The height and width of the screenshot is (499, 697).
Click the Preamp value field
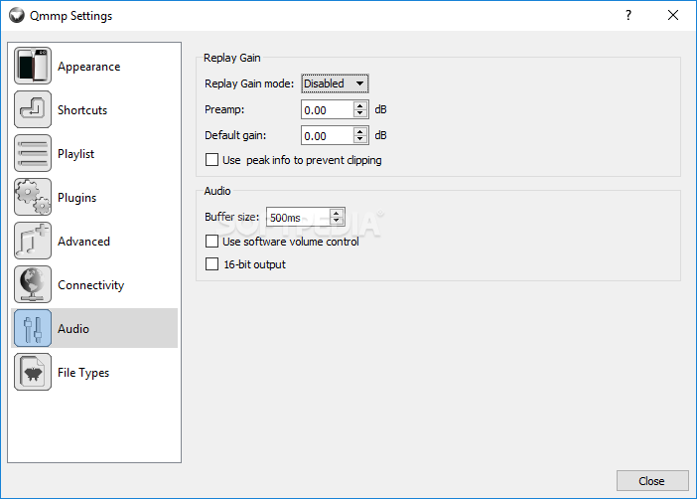pos(328,110)
